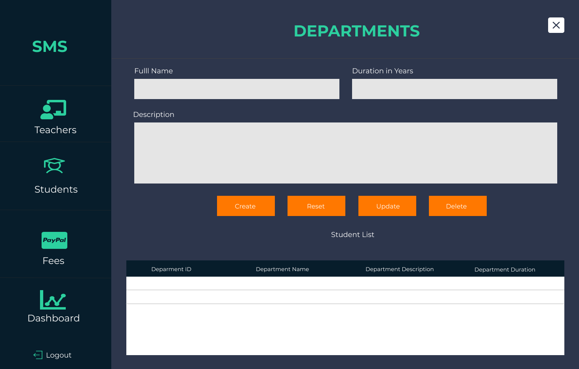The image size is (579, 369).
Task: Click the SMS logo at the top
Action: [50, 46]
